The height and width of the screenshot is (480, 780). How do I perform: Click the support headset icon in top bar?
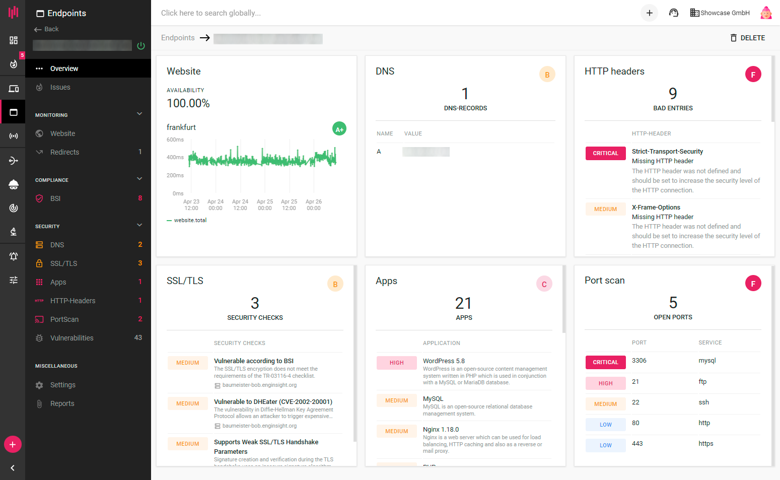click(x=673, y=13)
